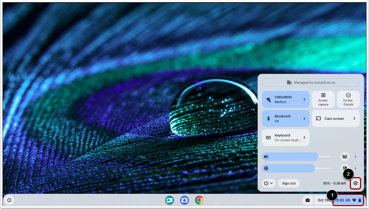Open Google Chrome from the shelf

[199, 200]
